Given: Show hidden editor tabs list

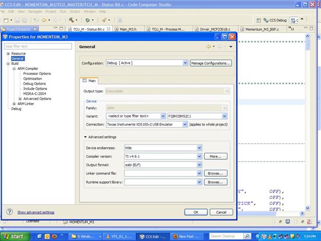Looking at the screenshot, I should 291,29.
